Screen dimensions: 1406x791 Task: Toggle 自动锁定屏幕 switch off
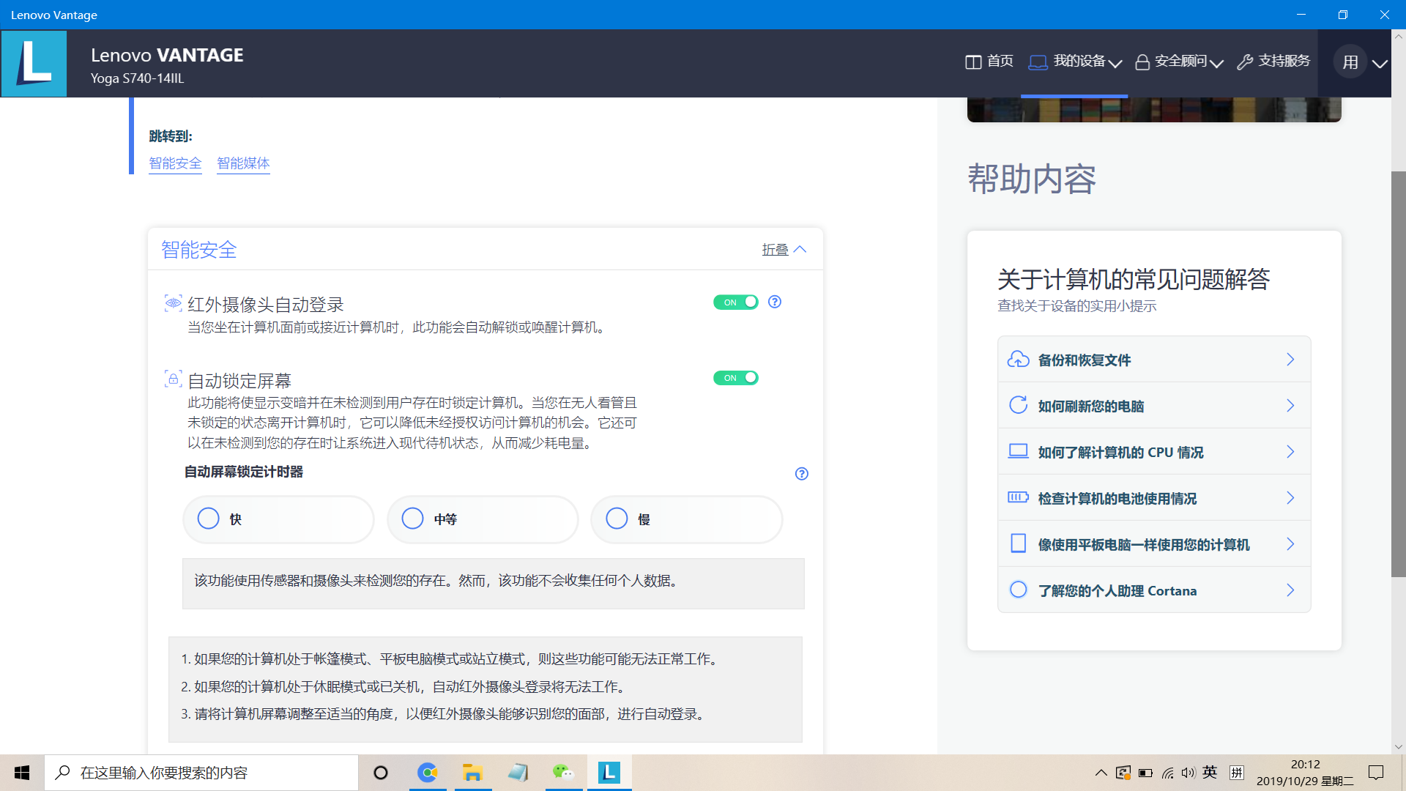(736, 378)
